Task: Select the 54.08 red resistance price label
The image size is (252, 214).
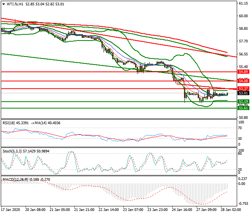Action: pos(243,81)
